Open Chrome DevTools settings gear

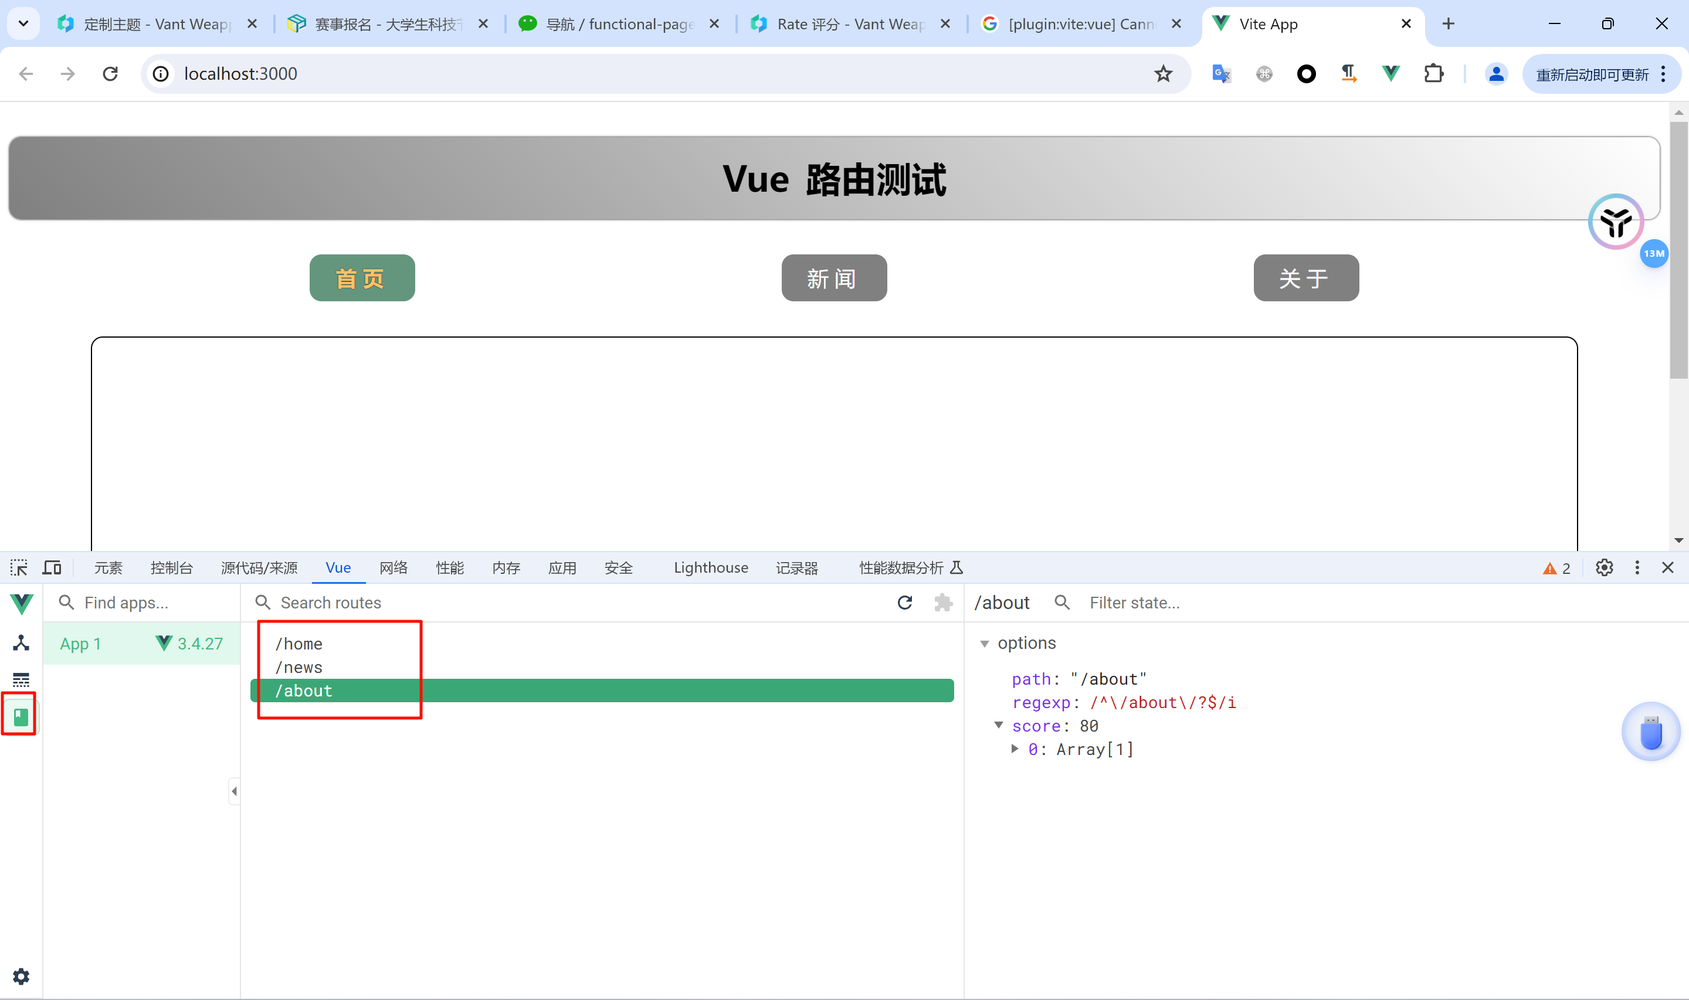[x=1604, y=567]
